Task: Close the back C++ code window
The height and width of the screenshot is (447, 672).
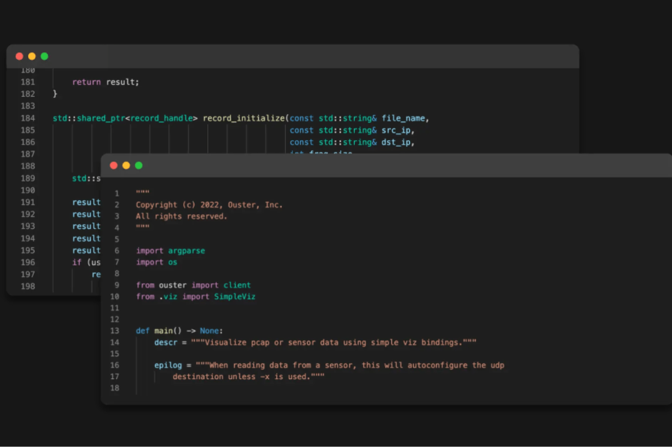Action: click(20, 56)
